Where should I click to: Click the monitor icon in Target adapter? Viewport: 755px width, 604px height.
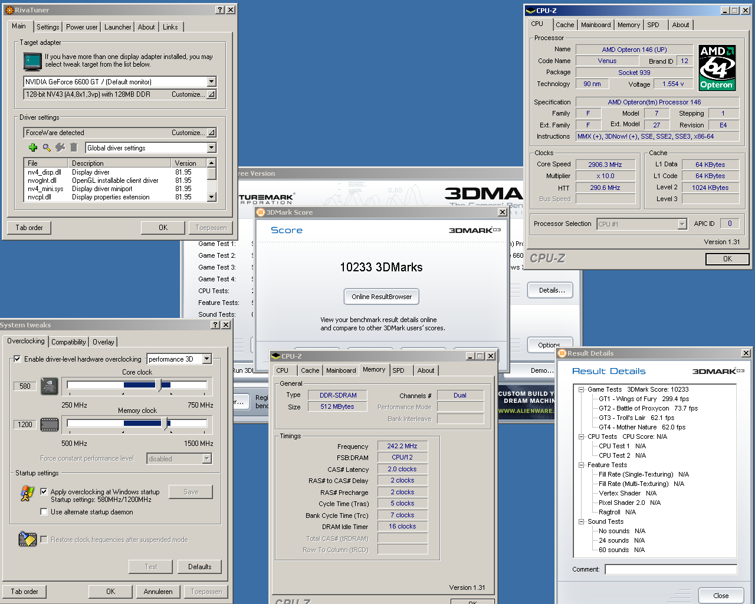point(32,61)
